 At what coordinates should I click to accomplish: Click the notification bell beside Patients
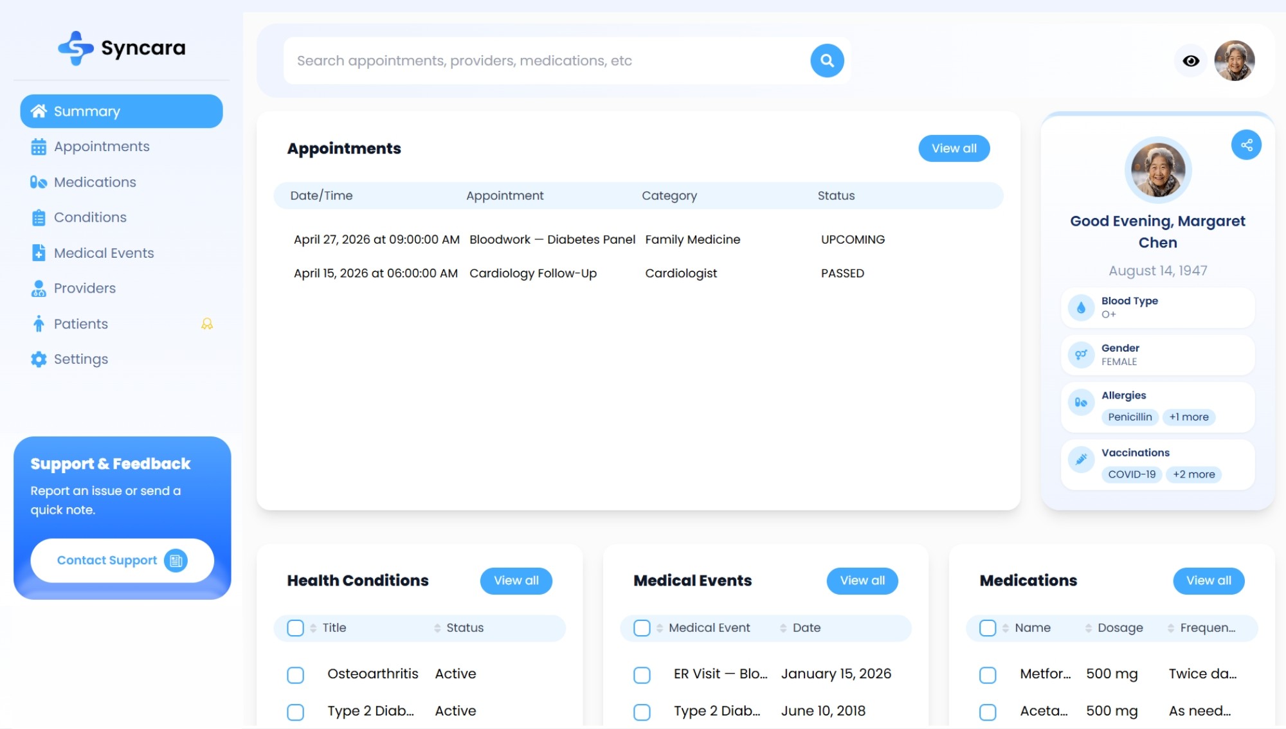(206, 324)
